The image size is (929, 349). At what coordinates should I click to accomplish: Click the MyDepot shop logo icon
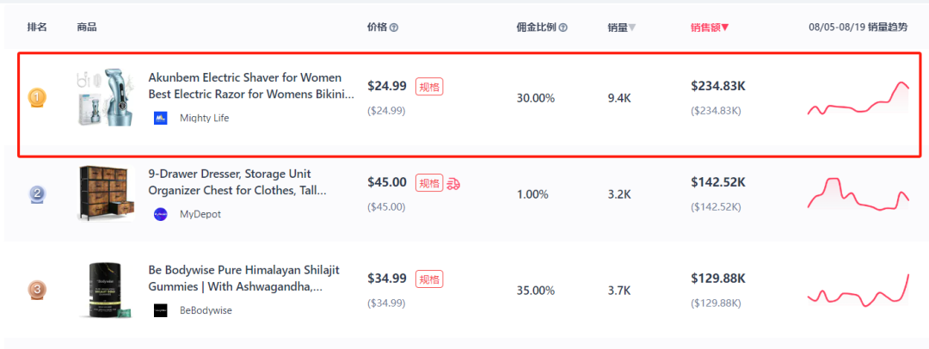pos(161,215)
